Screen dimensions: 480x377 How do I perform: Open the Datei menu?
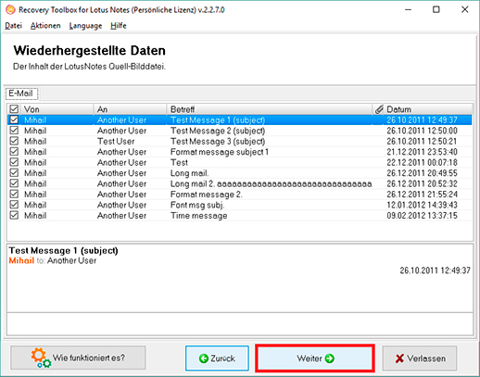(x=13, y=26)
